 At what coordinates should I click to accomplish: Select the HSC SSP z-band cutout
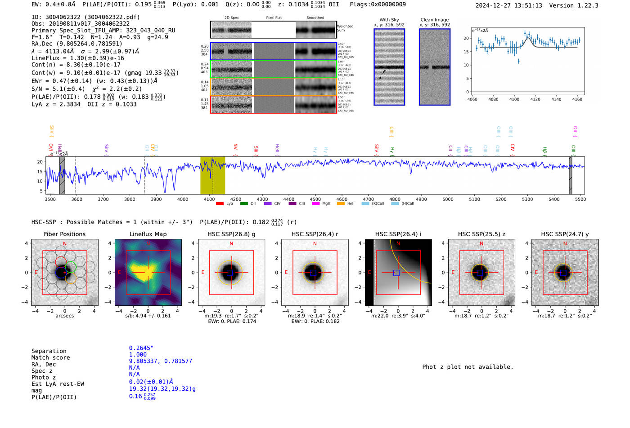[x=481, y=273]
